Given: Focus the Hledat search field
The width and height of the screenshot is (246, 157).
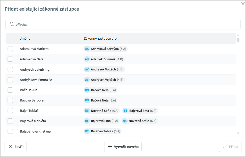Looking at the screenshot, I should pos(126,24).
